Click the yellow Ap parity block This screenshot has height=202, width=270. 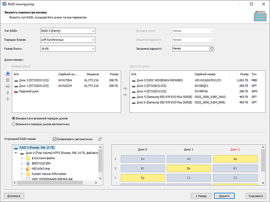[x=235, y=159]
